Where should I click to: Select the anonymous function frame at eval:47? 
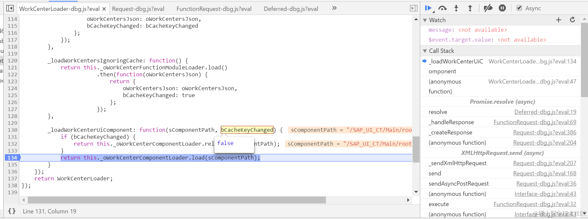click(x=500, y=87)
